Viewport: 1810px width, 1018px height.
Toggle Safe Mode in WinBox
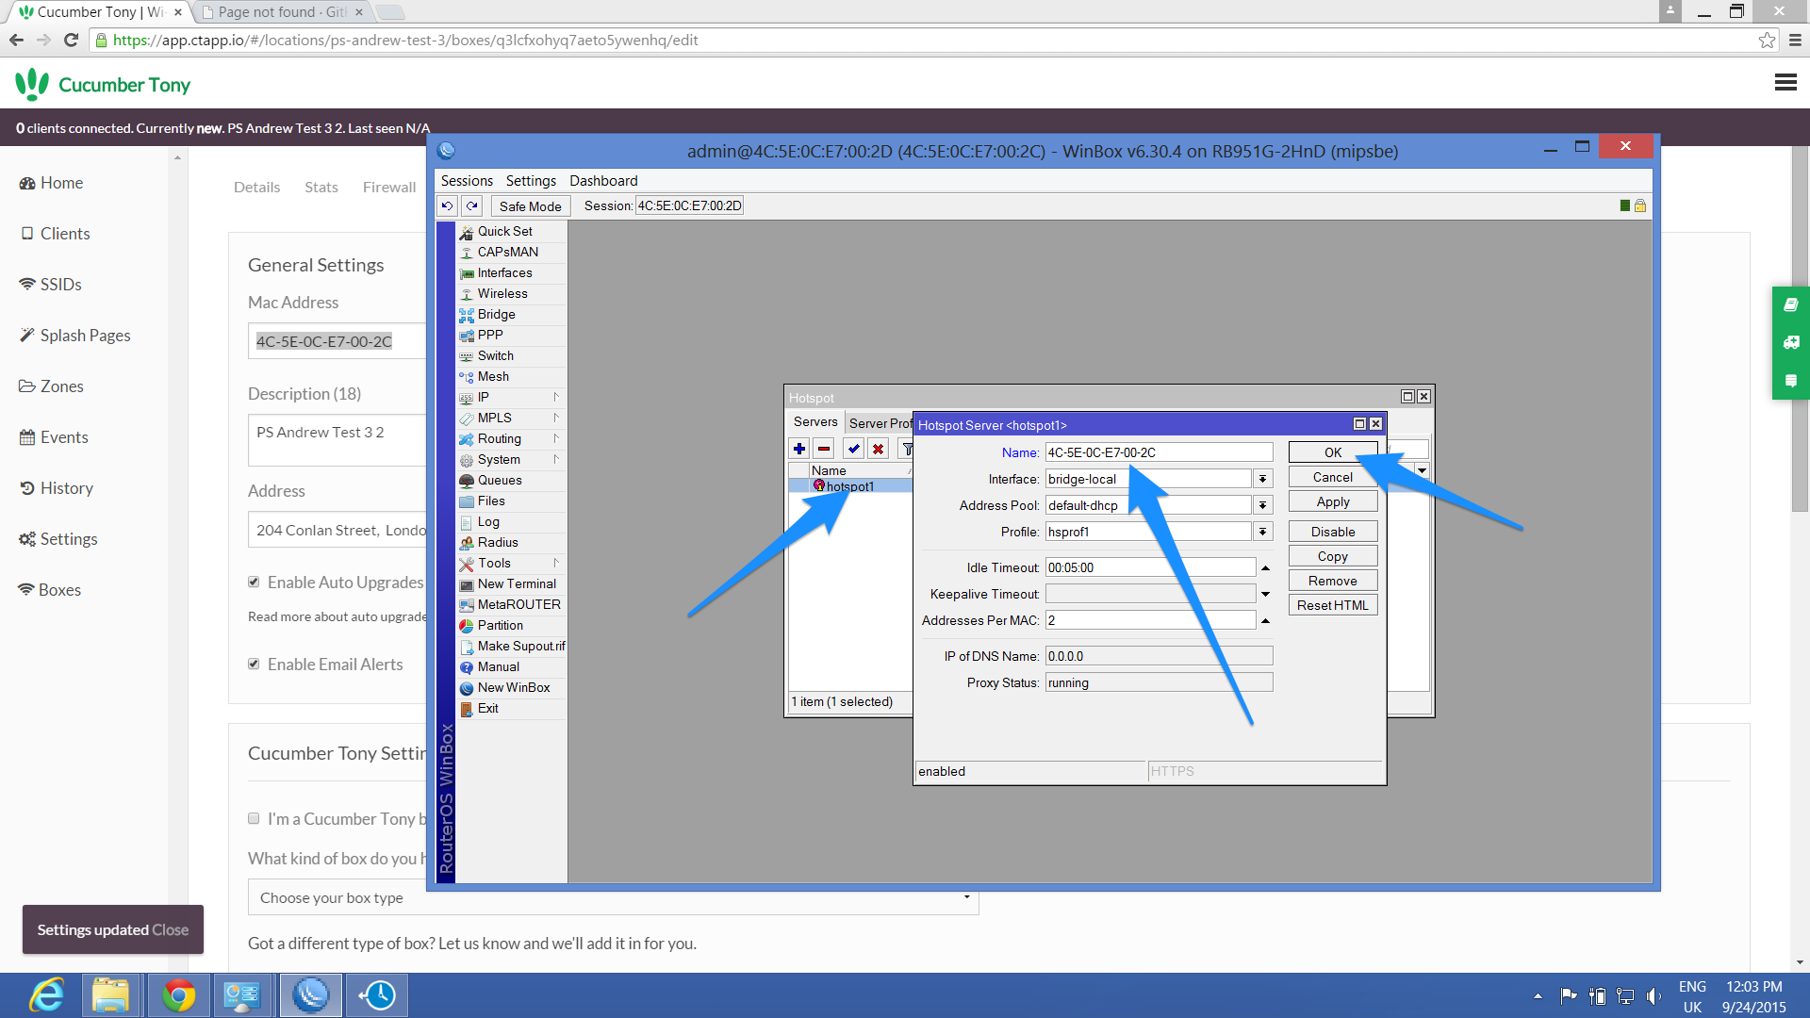click(530, 205)
